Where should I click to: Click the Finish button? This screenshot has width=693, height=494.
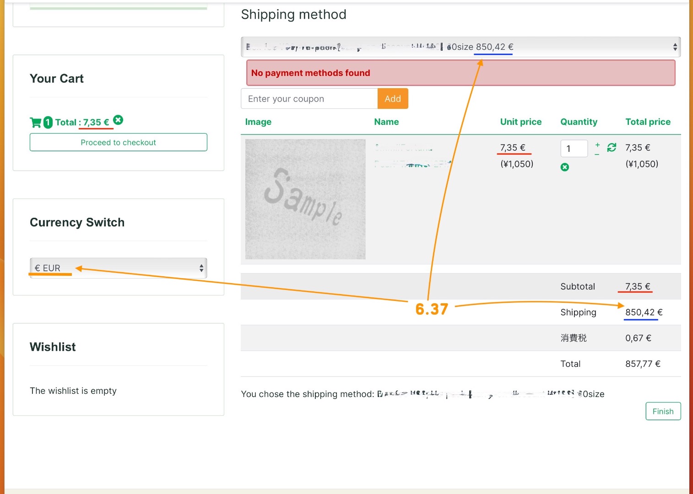click(x=663, y=411)
